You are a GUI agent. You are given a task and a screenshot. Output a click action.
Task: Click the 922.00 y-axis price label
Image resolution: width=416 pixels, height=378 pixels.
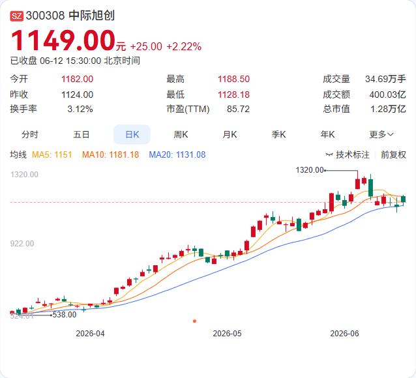[22, 244]
